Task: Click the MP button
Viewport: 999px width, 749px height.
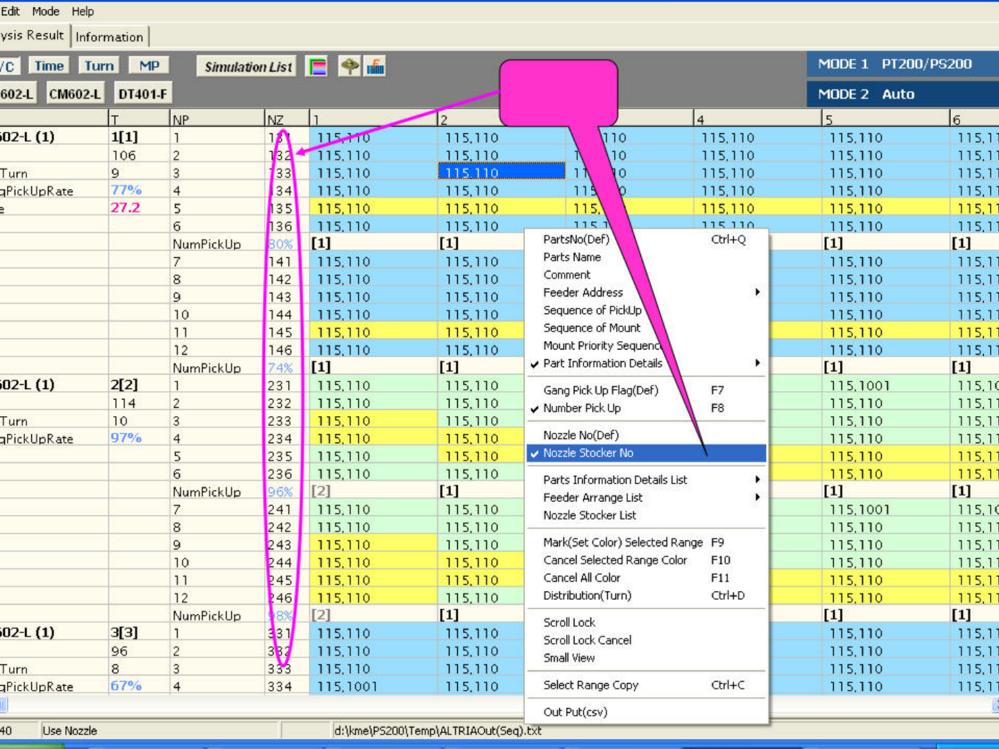Action: point(149,66)
